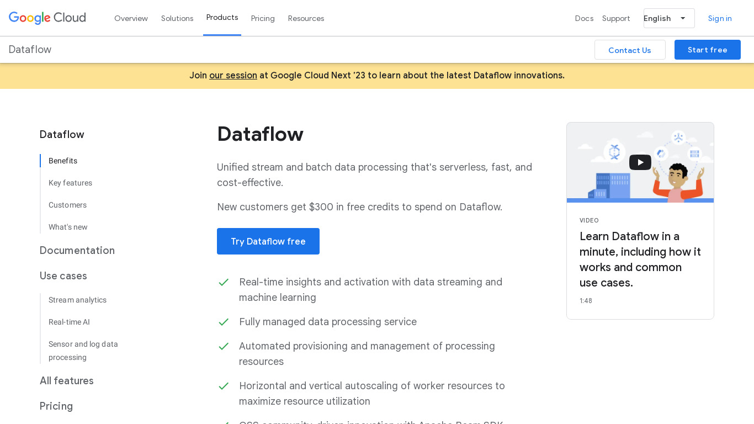Click the 'Fully managed data processing service' text
The height and width of the screenshot is (424, 754).
(x=328, y=322)
